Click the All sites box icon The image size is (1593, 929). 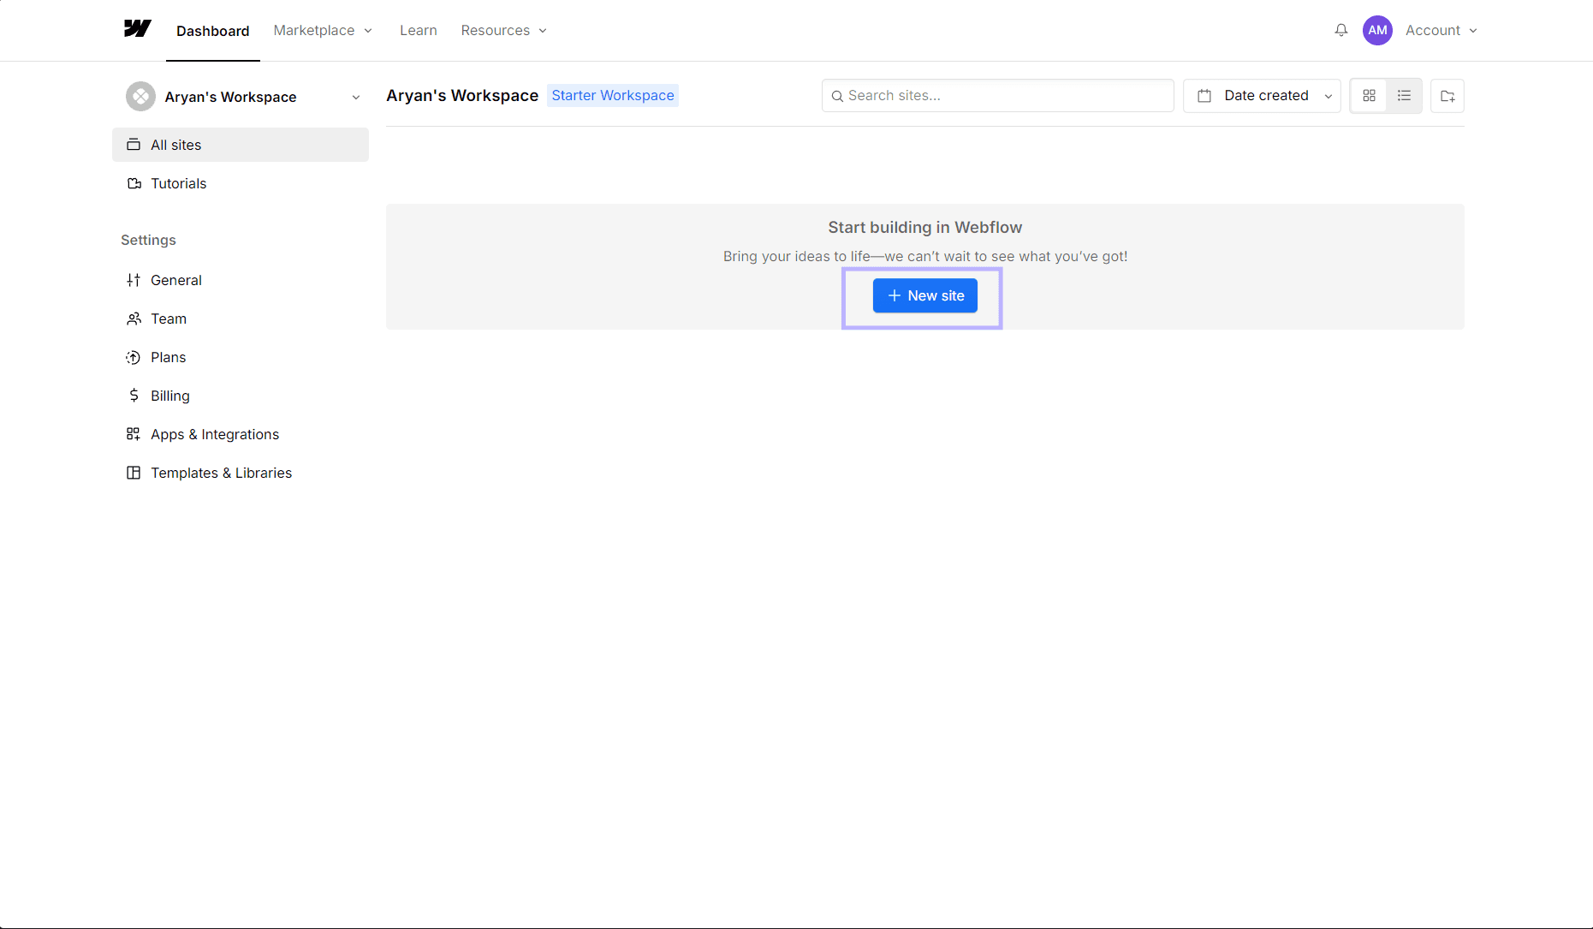click(134, 145)
